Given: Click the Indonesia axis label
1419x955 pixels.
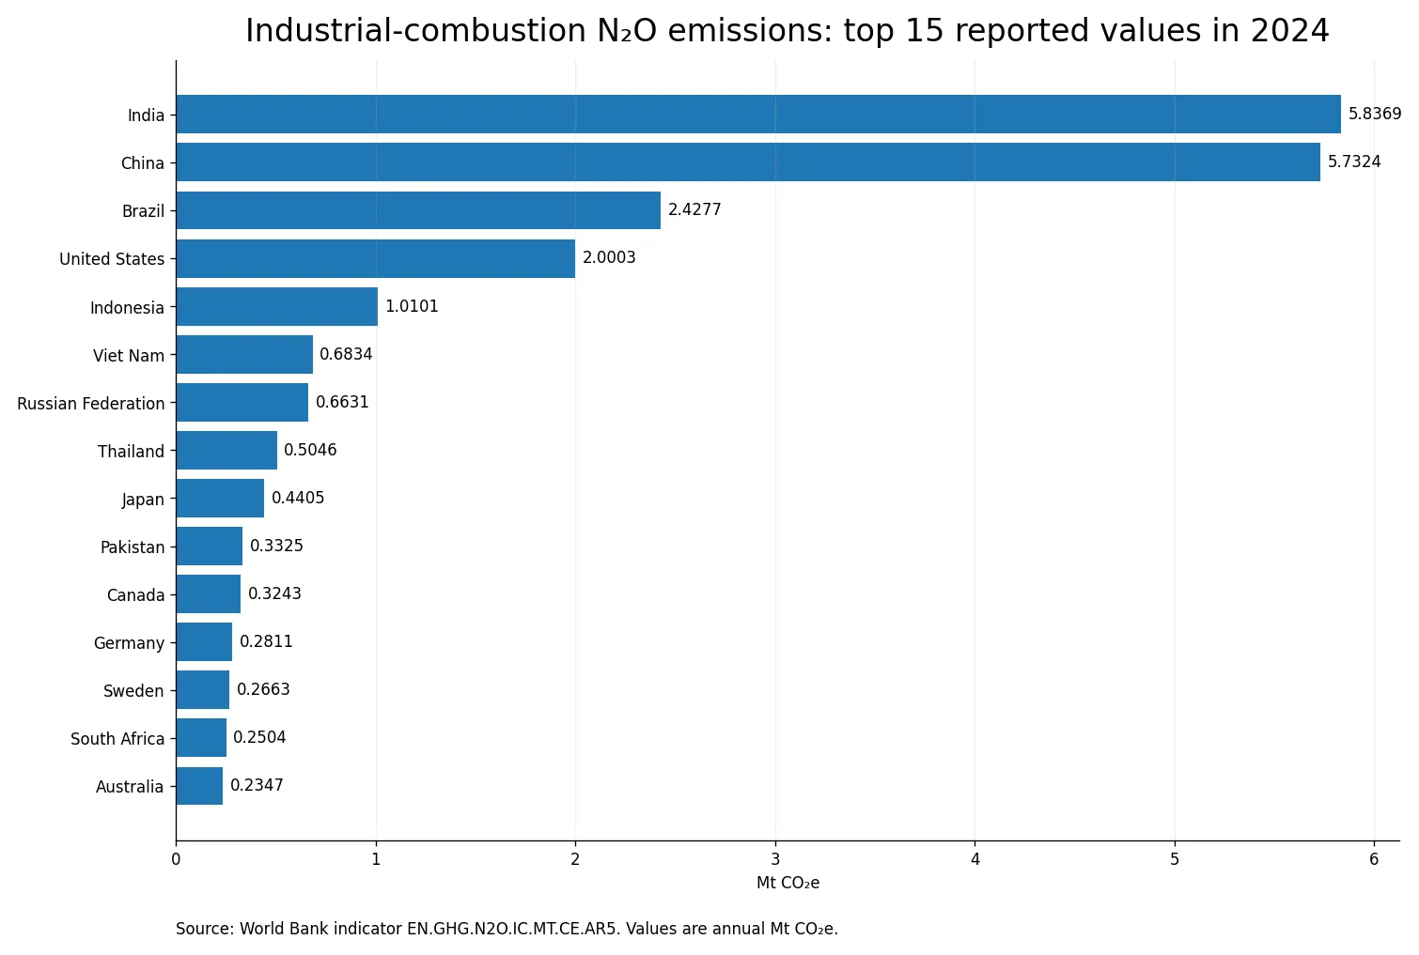Looking at the screenshot, I should [127, 308].
